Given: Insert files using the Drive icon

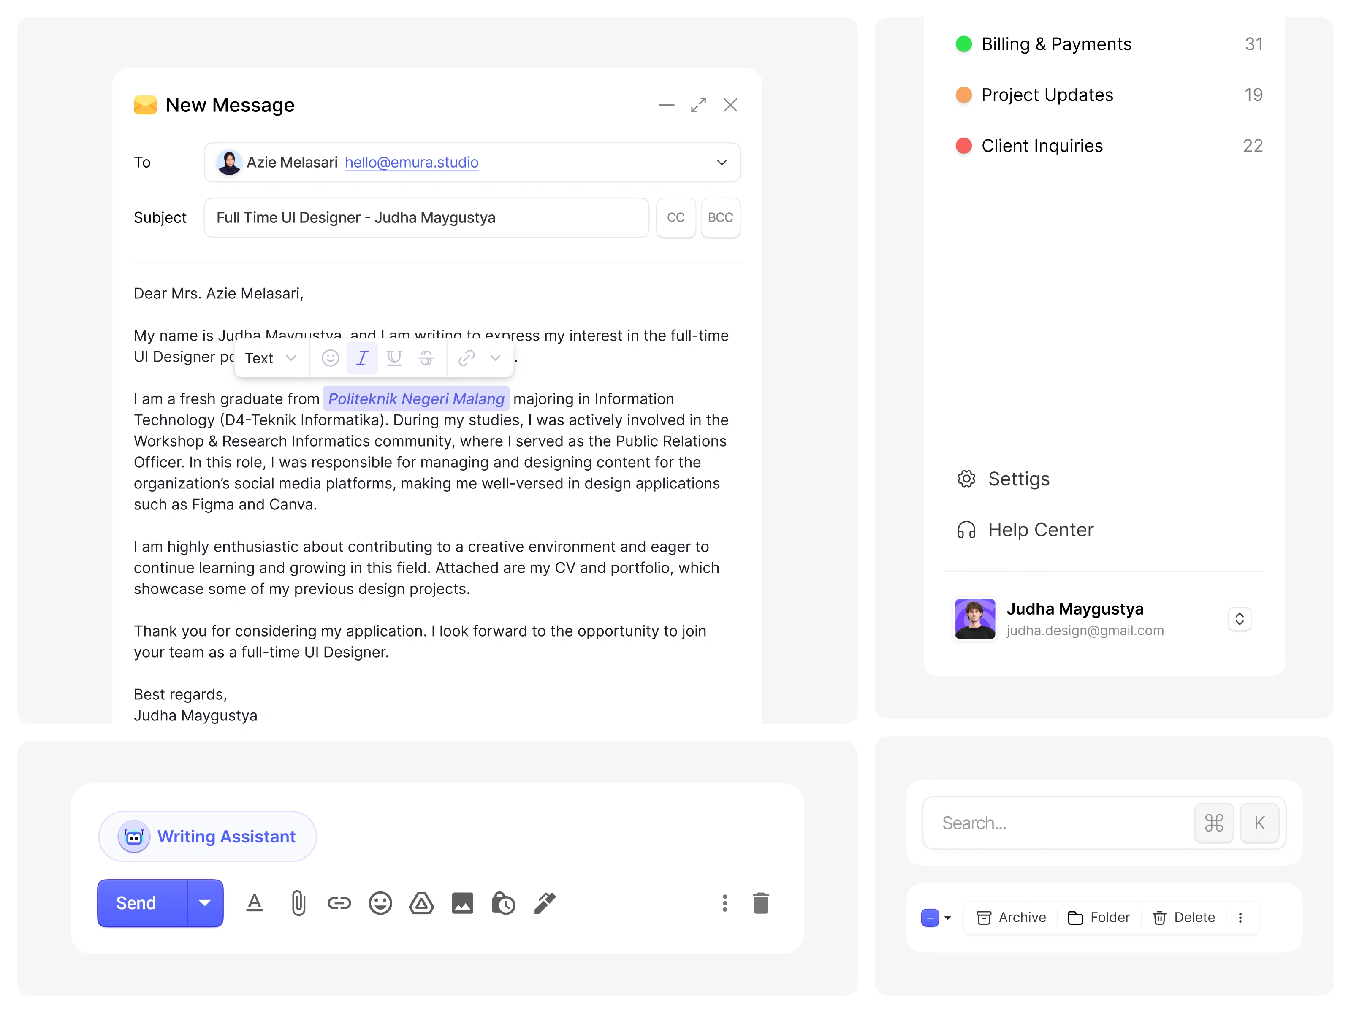Looking at the screenshot, I should (421, 903).
